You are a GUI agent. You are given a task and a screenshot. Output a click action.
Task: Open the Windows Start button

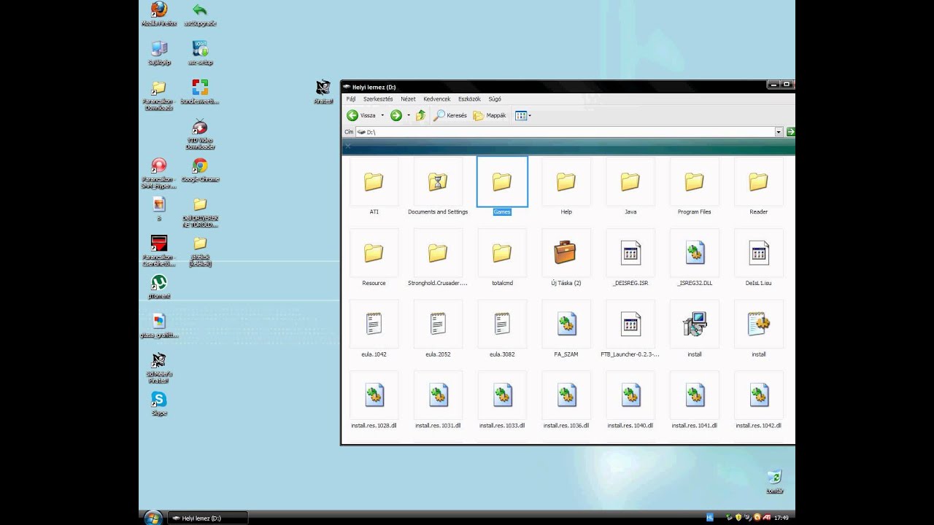tap(153, 518)
